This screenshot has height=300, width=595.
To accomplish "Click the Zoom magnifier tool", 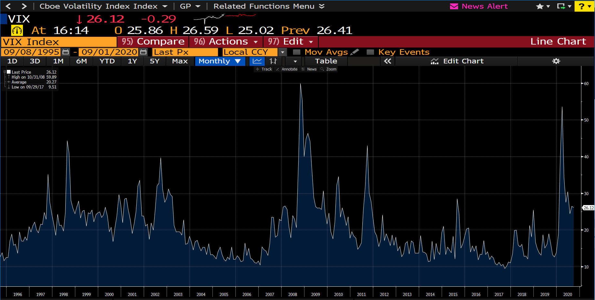I will 328,69.
